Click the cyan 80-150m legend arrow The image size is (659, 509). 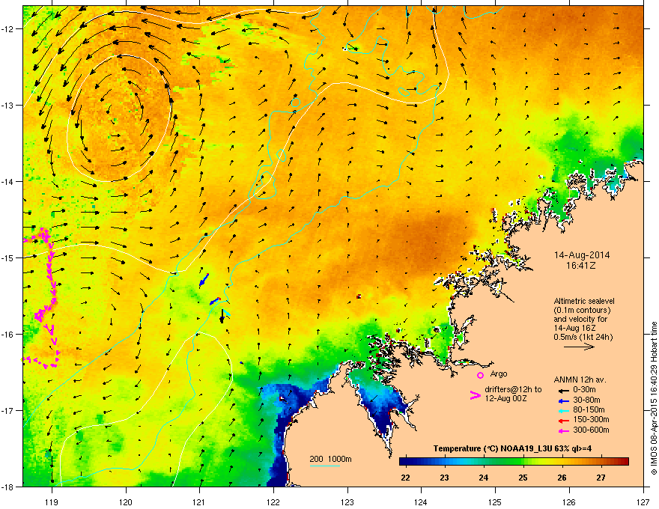(563, 411)
